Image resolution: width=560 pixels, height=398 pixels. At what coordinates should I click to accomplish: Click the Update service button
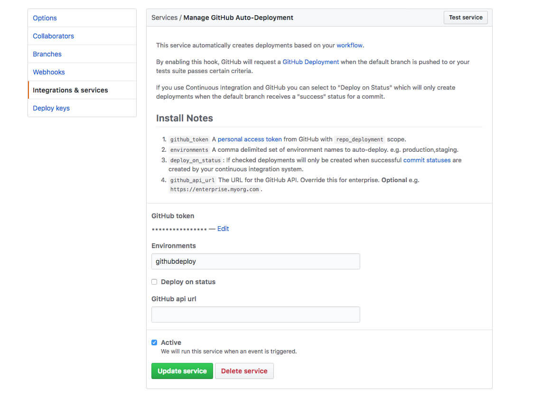(x=182, y=371)
